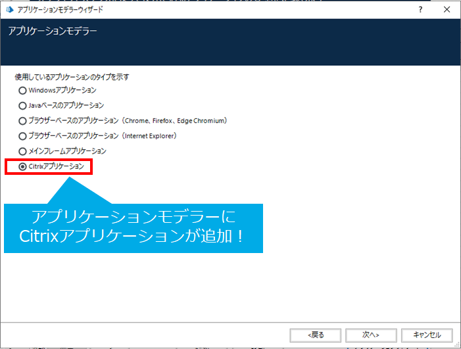The image size is (461, 349).
Task: Click the wizard app icon in title bar
Action: 10,10
